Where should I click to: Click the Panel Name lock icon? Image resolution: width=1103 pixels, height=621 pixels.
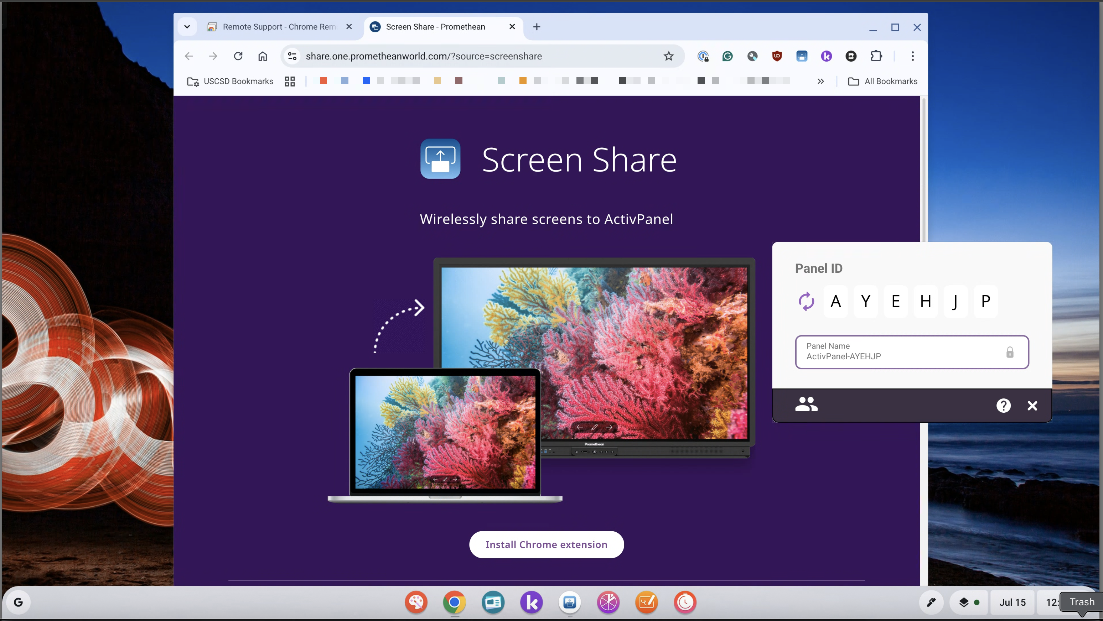coord(1010,352)
